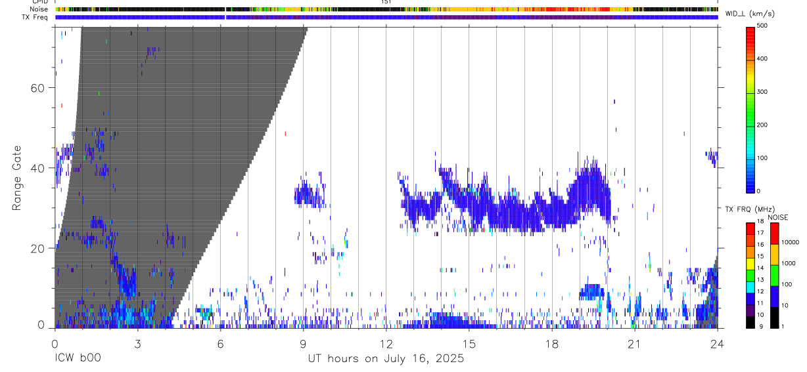Click the CPID value 151
This screenshot has height=372, width=807.
[x=386, y=2]
